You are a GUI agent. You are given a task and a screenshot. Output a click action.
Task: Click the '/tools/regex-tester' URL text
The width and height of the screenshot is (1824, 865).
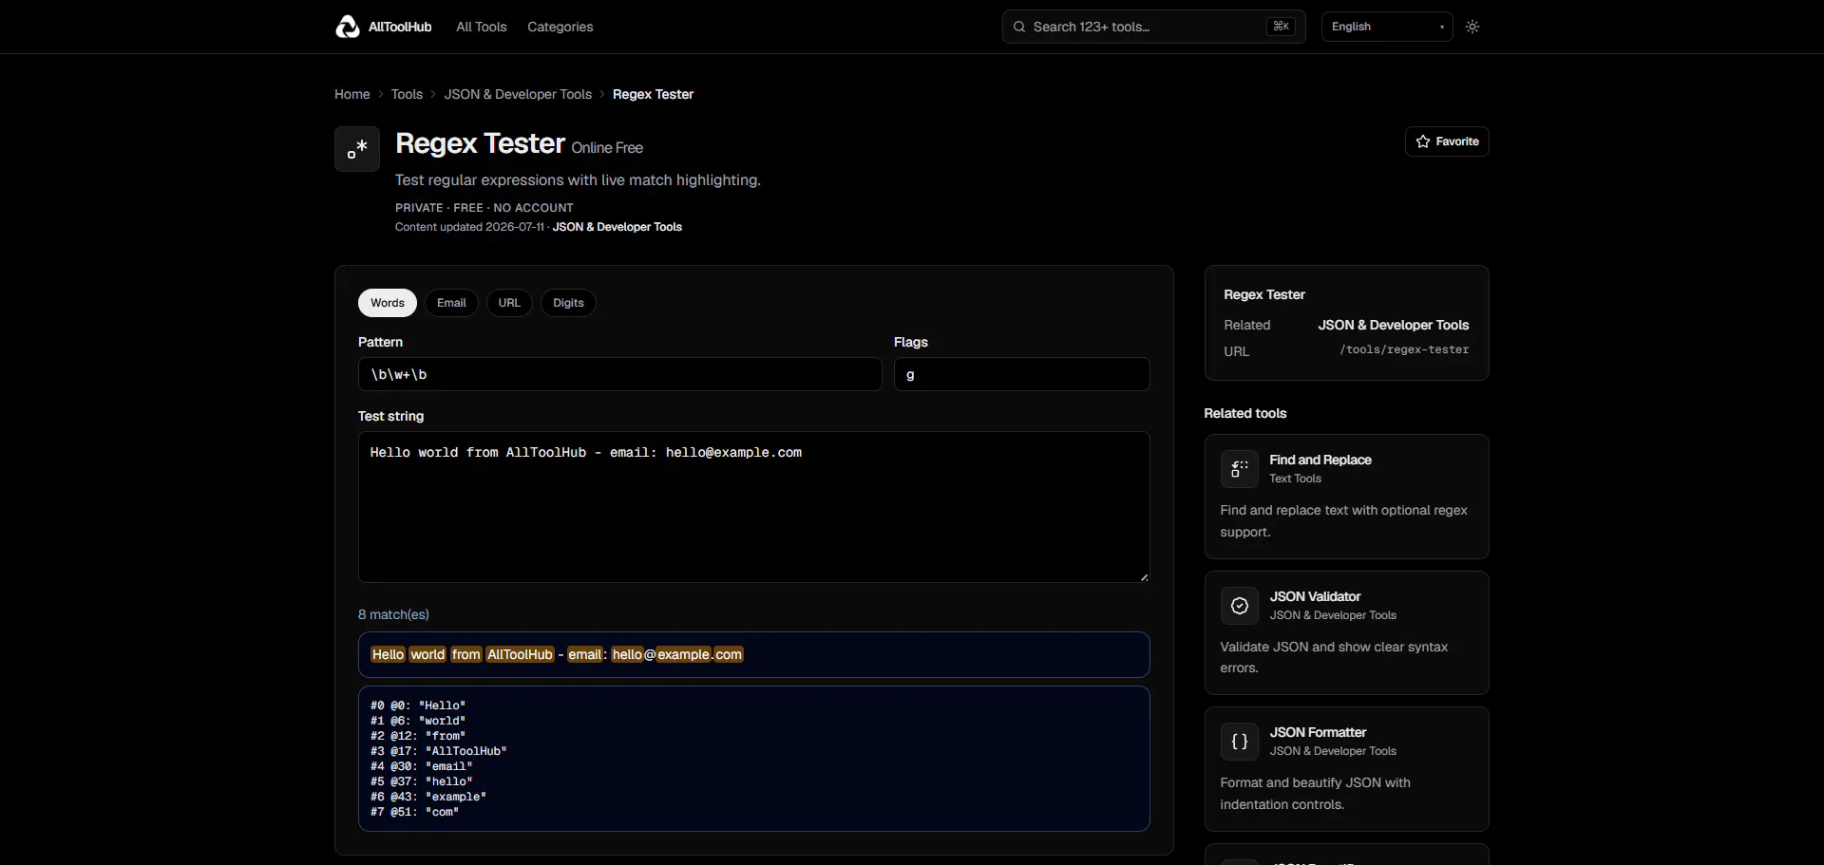(x=1404, y=349)
